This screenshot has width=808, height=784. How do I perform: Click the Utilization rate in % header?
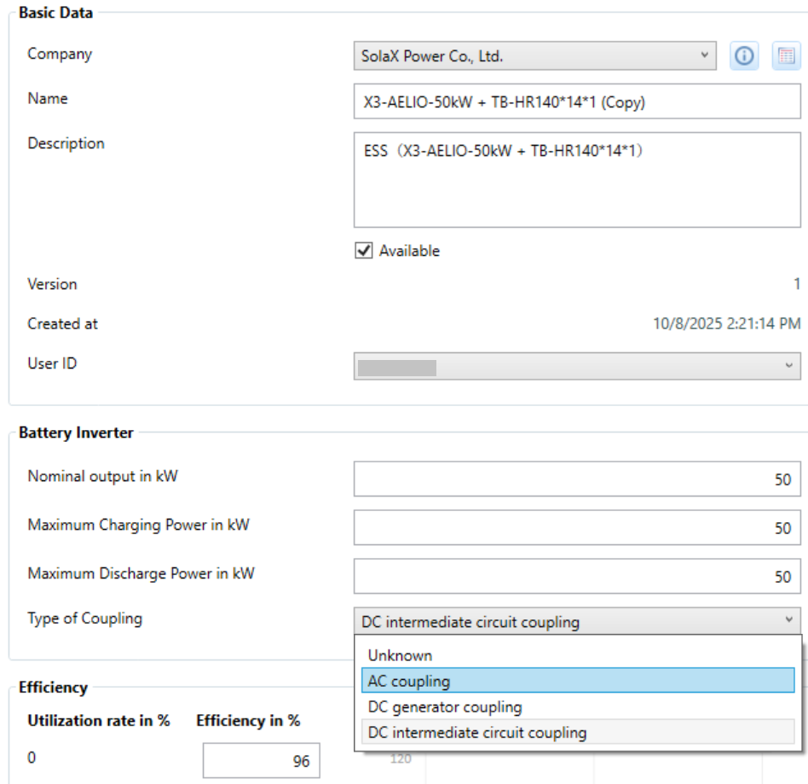99,721
